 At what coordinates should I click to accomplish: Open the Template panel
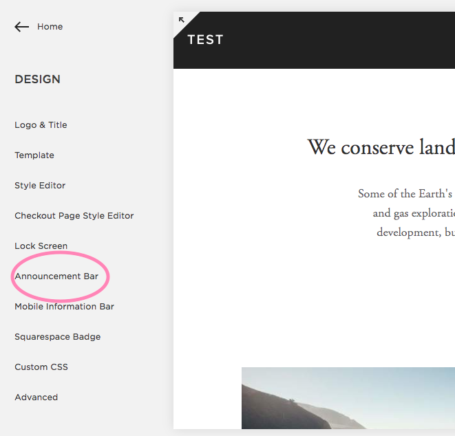click(34, 155)
